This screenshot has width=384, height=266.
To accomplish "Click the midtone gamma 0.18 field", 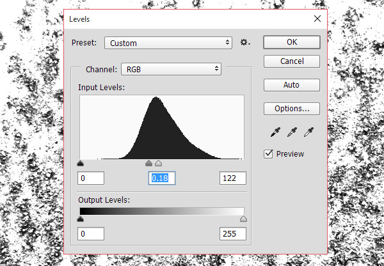I will (x=163, y=178).
